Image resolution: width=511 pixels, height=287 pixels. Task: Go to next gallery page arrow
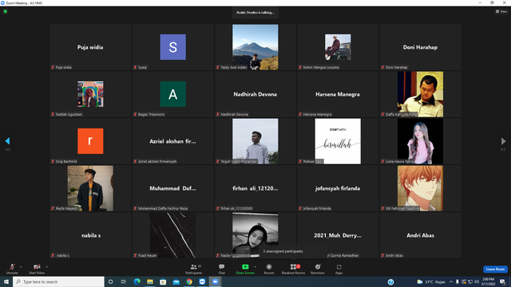tap(503, 141)
